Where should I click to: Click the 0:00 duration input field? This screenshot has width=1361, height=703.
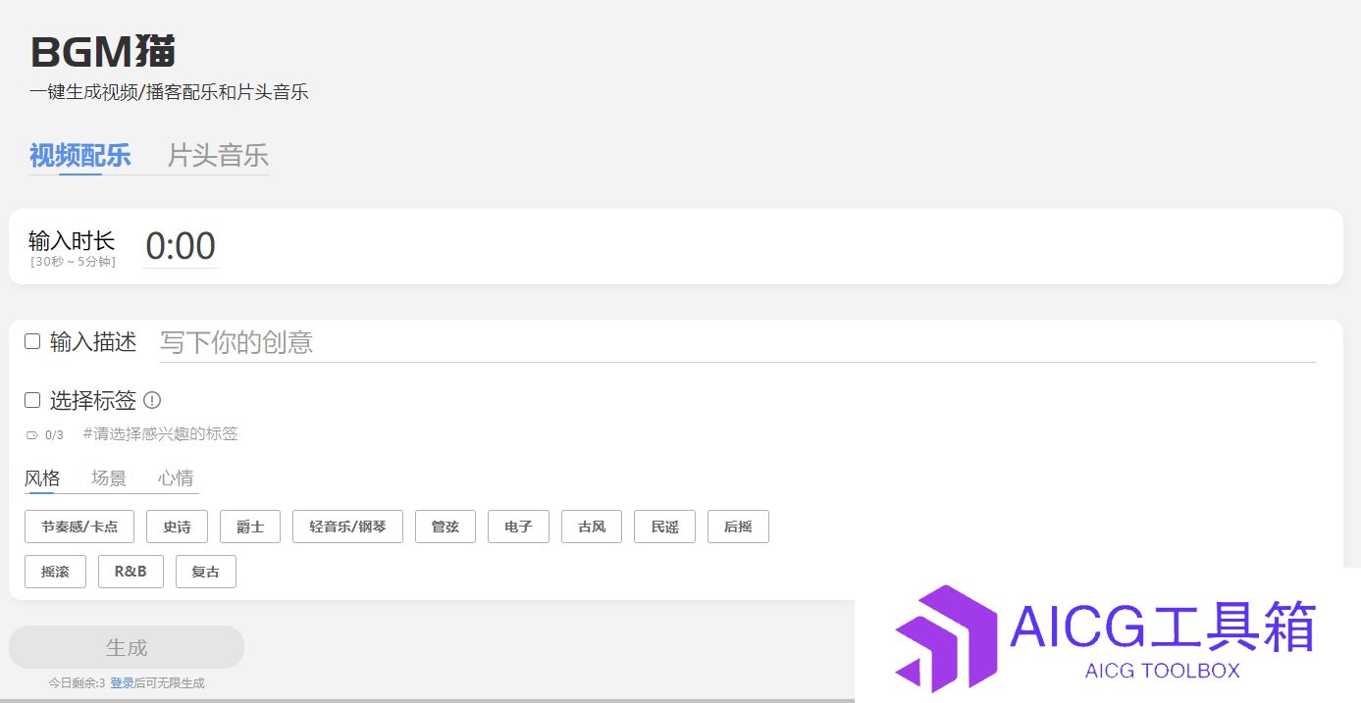tap(181, 247)
